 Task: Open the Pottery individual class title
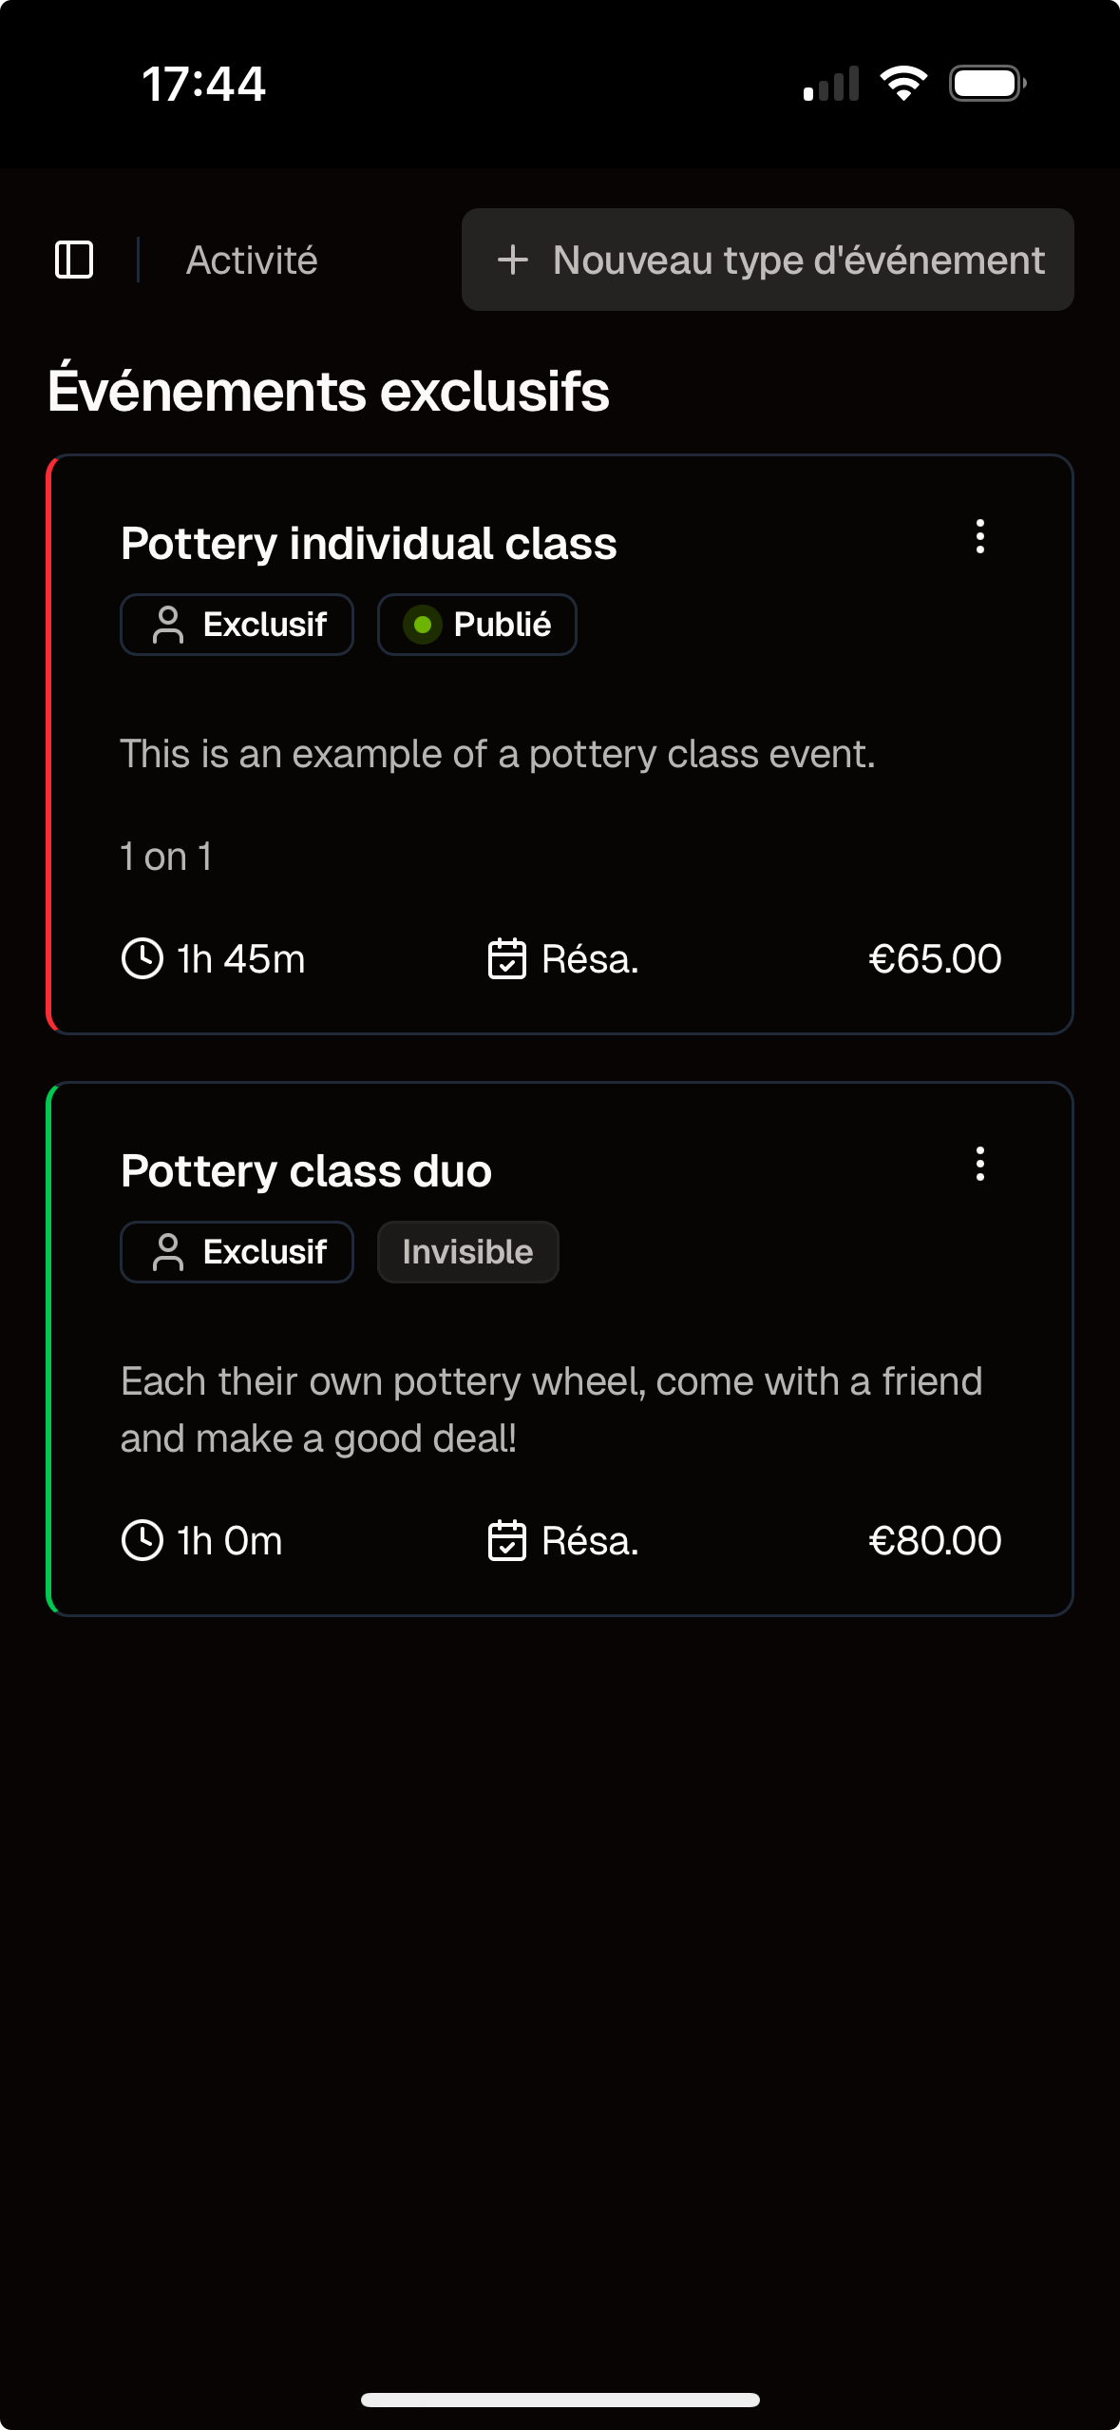pyautogui.click(x=369, y=544)
